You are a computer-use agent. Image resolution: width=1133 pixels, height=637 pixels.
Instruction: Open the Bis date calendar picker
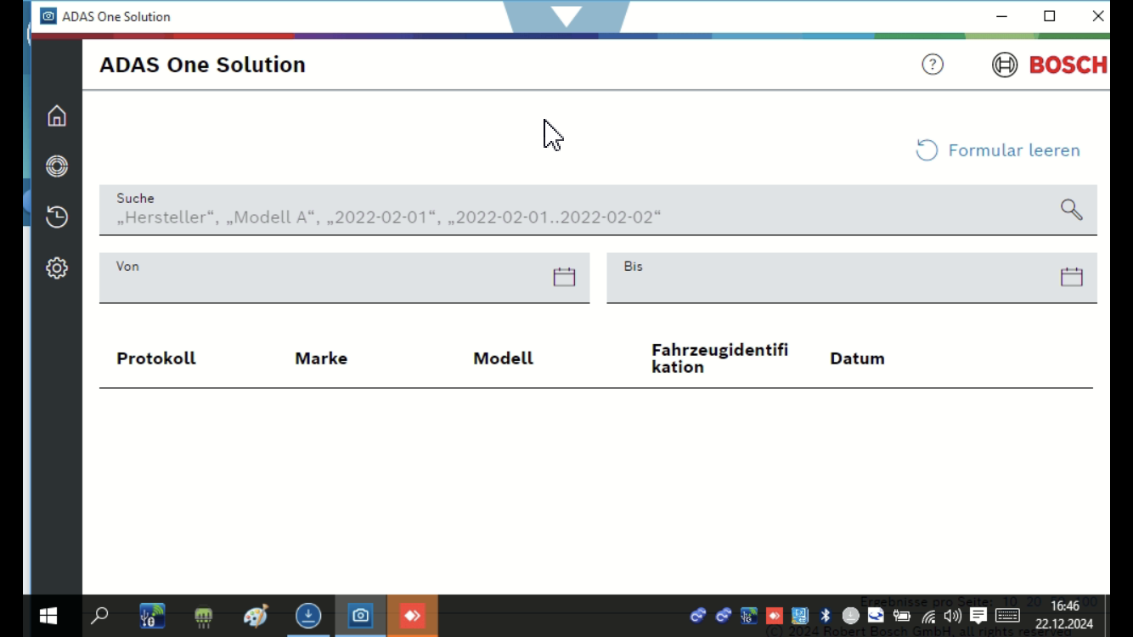(1071, 277)
